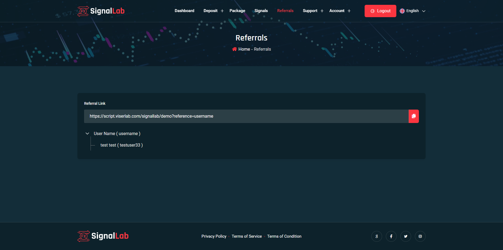503x250 pixels.
Task: Click the Logout button
Action: pyautogui.click(x=380, y=11)
